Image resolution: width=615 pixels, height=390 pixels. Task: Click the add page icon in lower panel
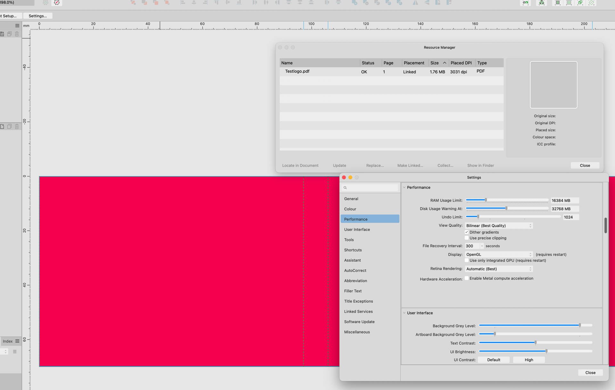point(2,126)
